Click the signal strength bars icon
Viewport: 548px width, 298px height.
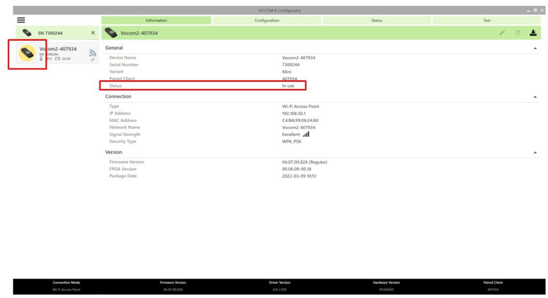coord(306,134)
